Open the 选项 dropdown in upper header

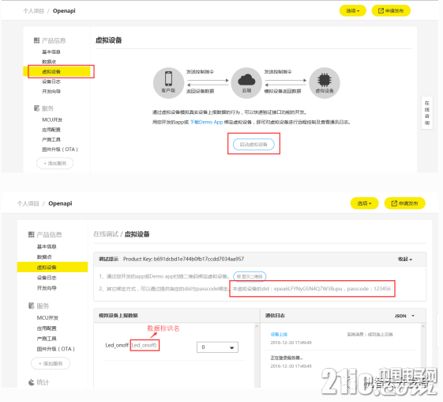point(353,11)
